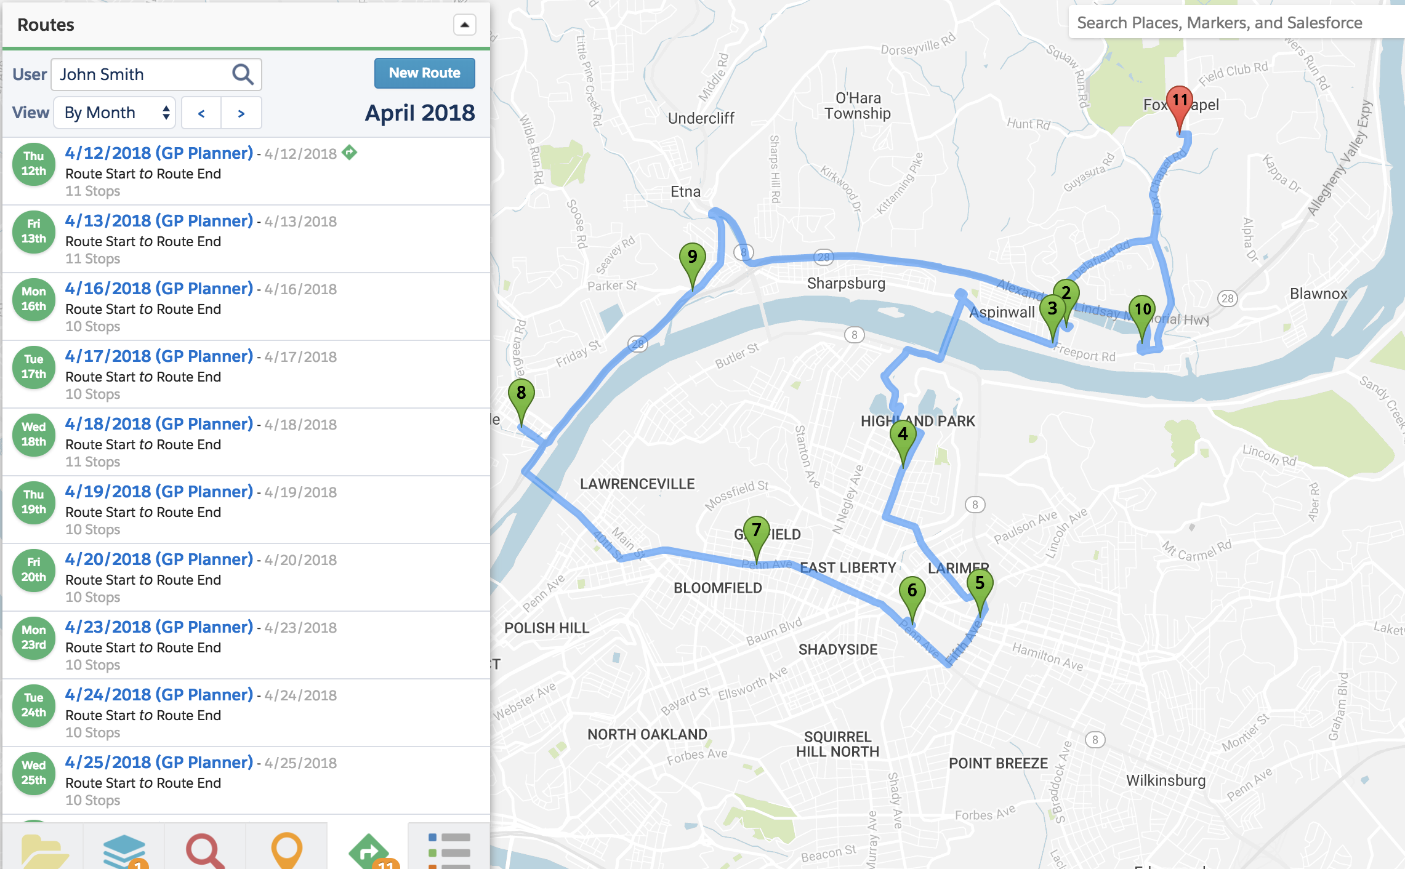This screenshot has width=1405, height=869.
Task: Click the Thu 19th date badge
Action: pos(34,502)
